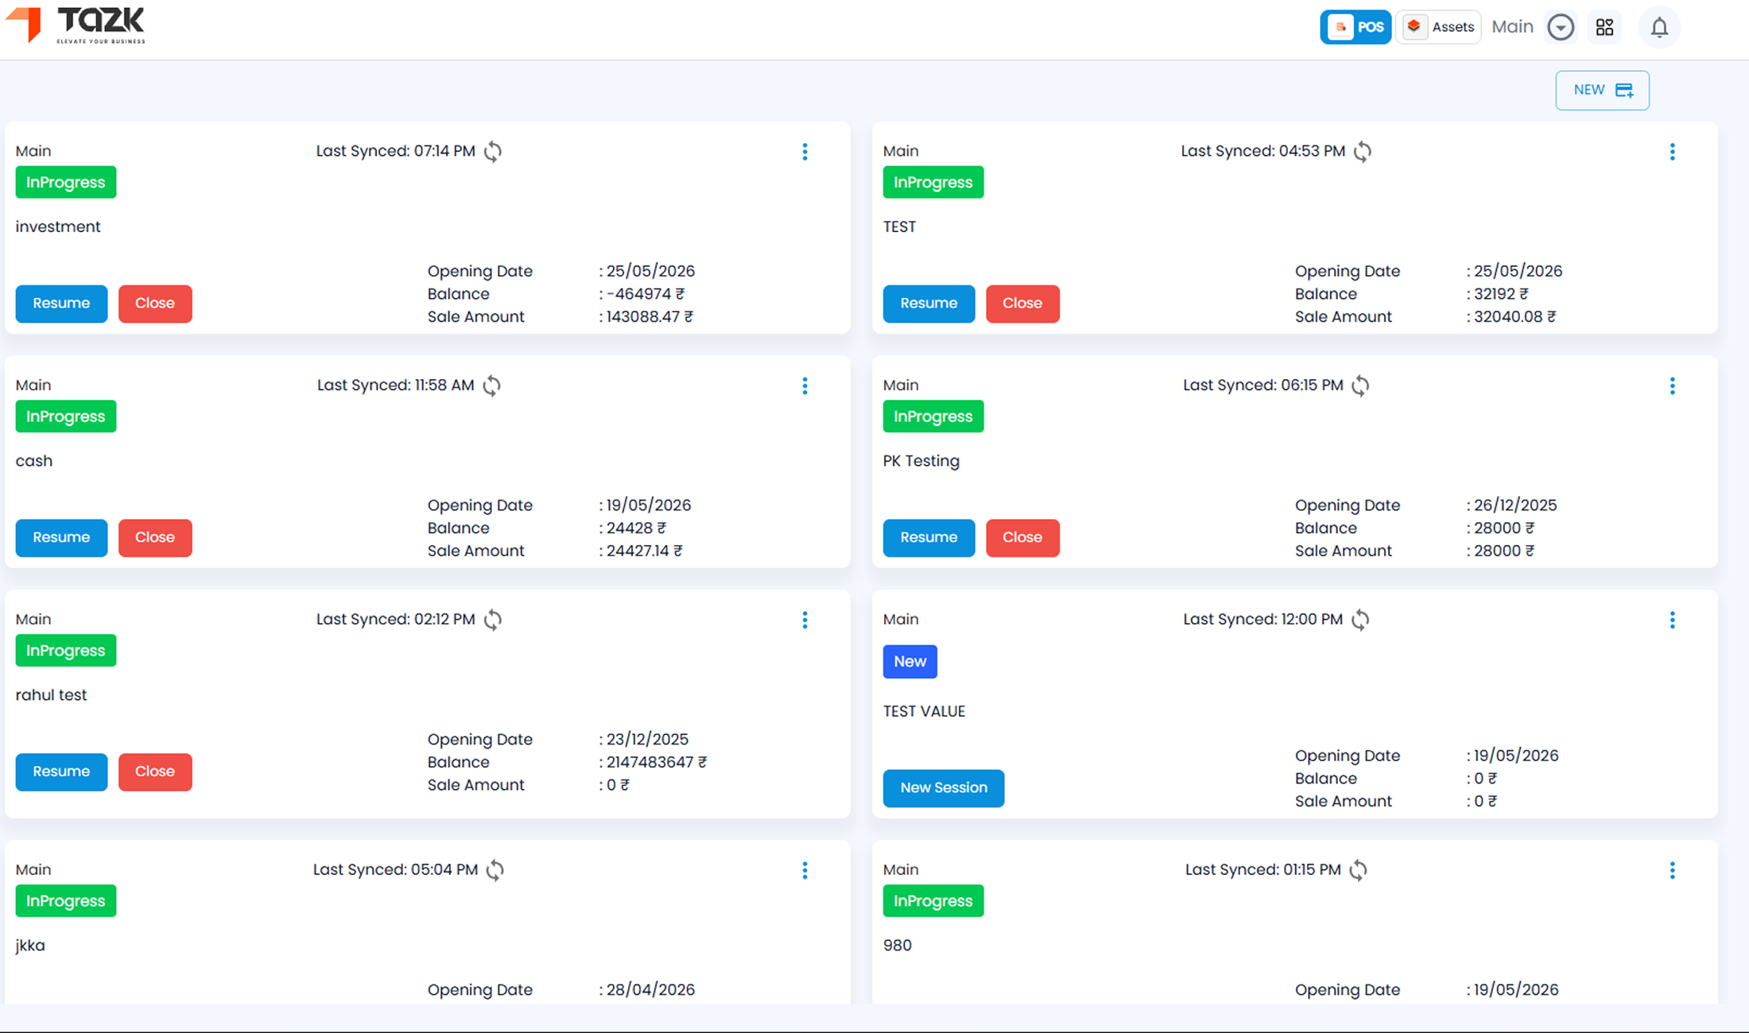Image resolution: width=1749 pixels, height=1033 pixels.
Task: Resume the cash session
Action: 61,537
